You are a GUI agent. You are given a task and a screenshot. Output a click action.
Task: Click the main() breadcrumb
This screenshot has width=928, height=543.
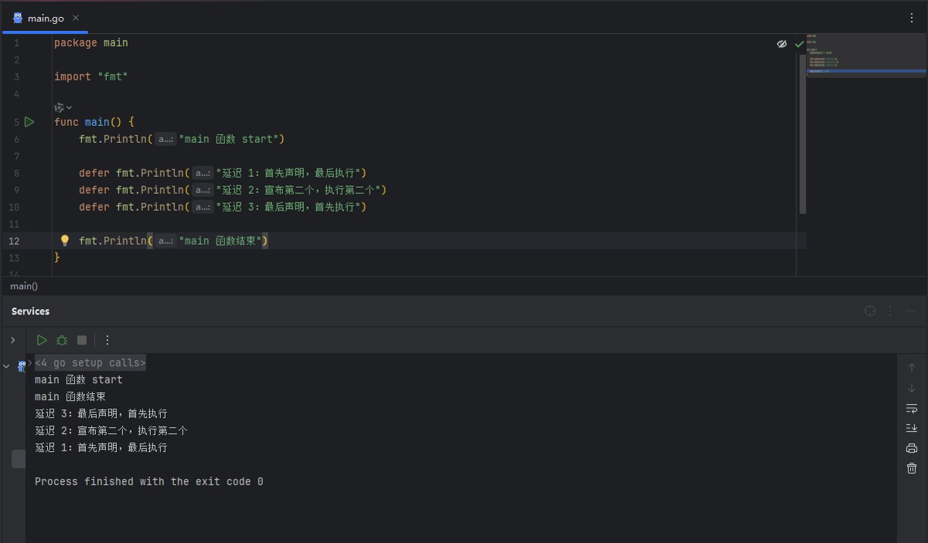pos(24,286)
